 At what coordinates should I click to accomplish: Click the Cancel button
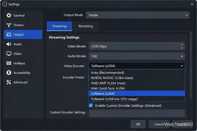159,124
